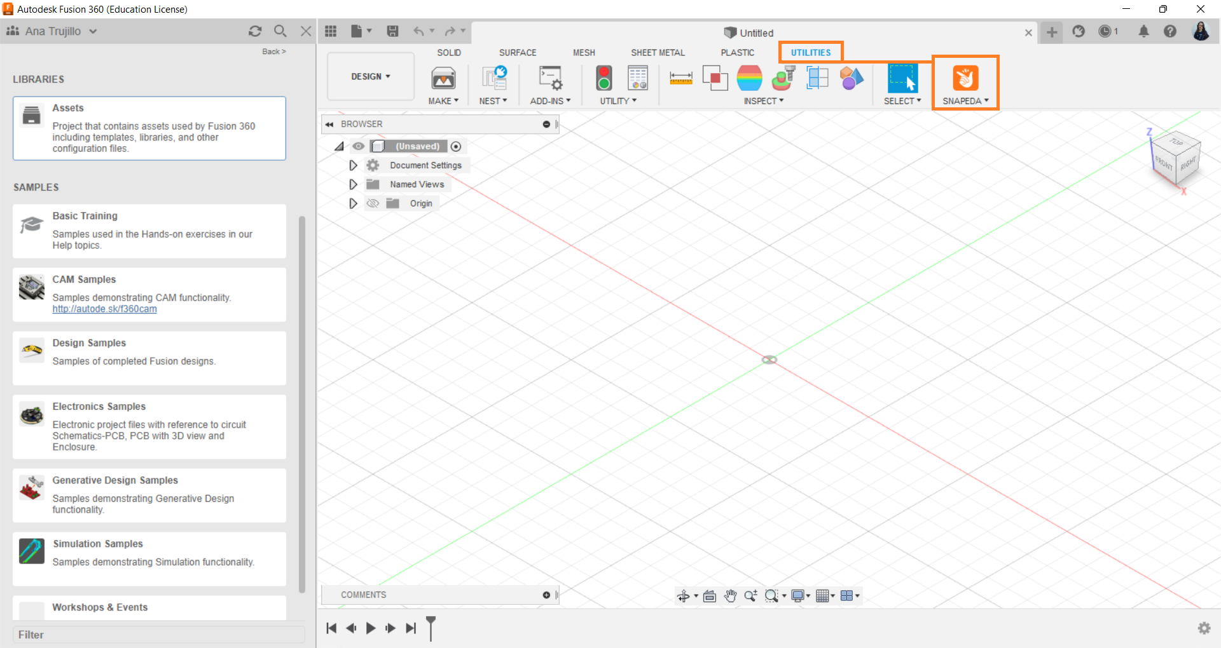Click the Filter input field

tap(159, 635)
